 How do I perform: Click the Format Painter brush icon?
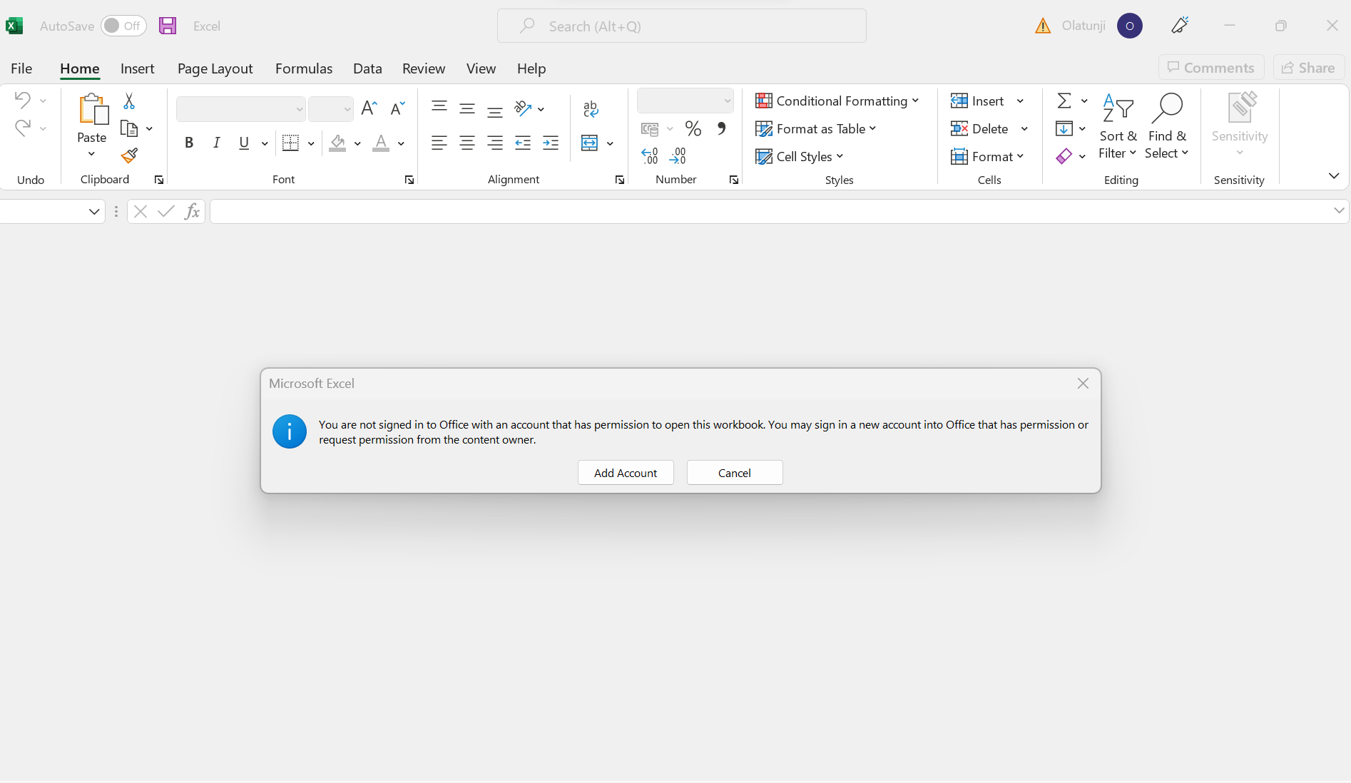129,155
